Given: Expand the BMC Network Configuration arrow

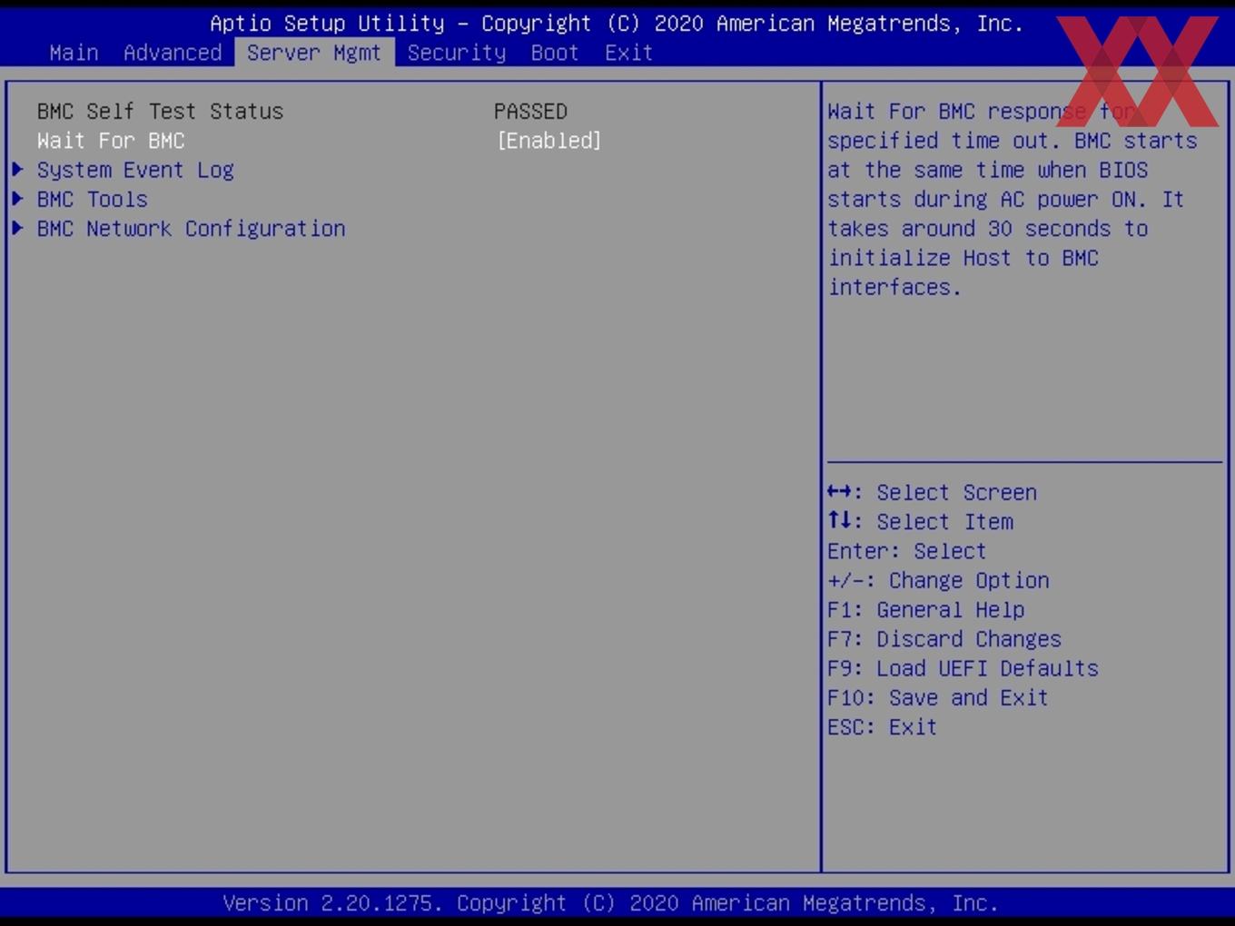Looking at the screenshot, I should [x=17, y=228].
